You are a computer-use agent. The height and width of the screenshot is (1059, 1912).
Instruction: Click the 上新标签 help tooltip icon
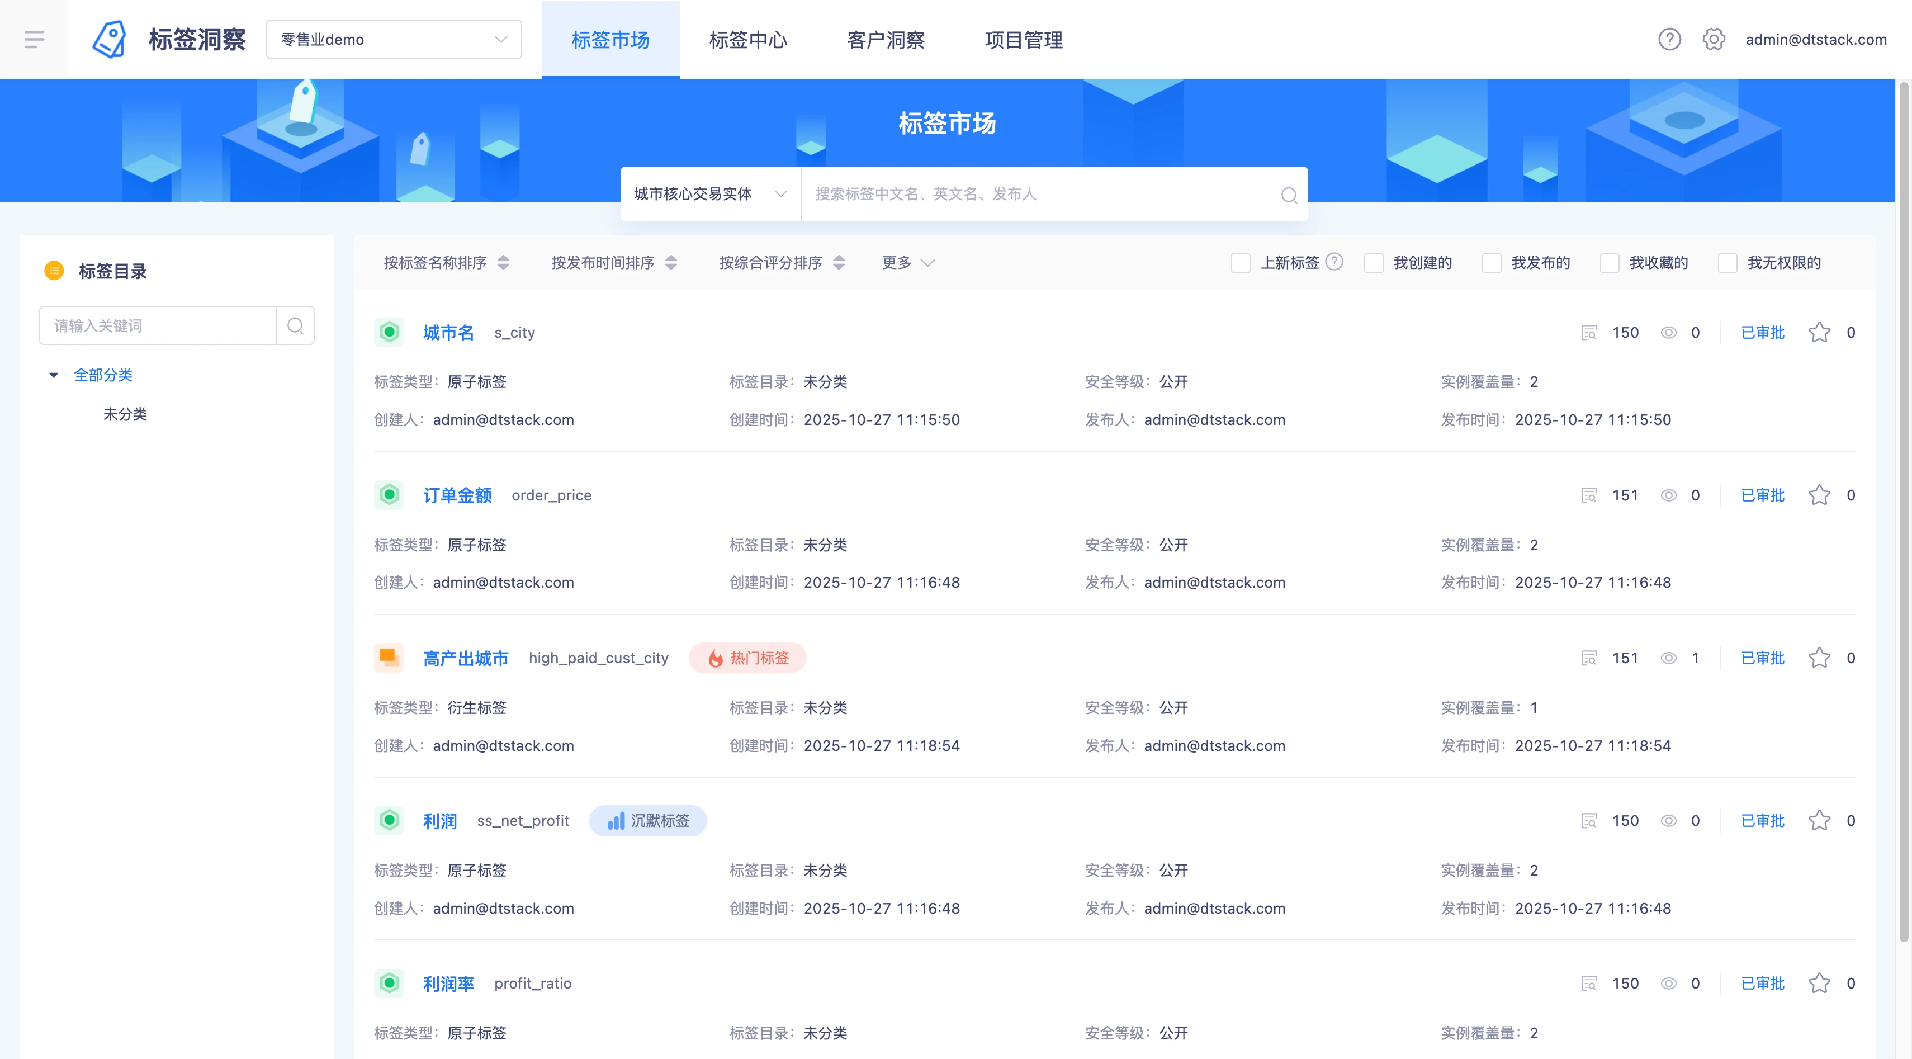(1334, 262)
